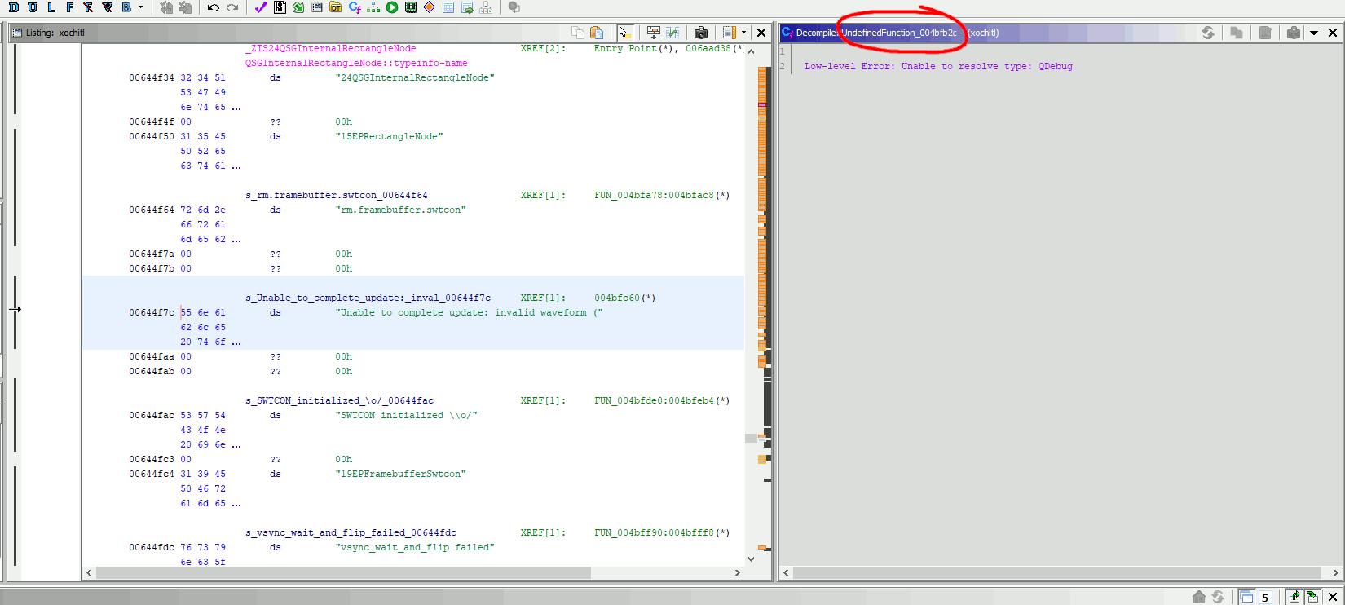Click the Decompile UndefinedFunction_004bfb2c title bar
The image size is (1345, 605).
click(897, 33)
